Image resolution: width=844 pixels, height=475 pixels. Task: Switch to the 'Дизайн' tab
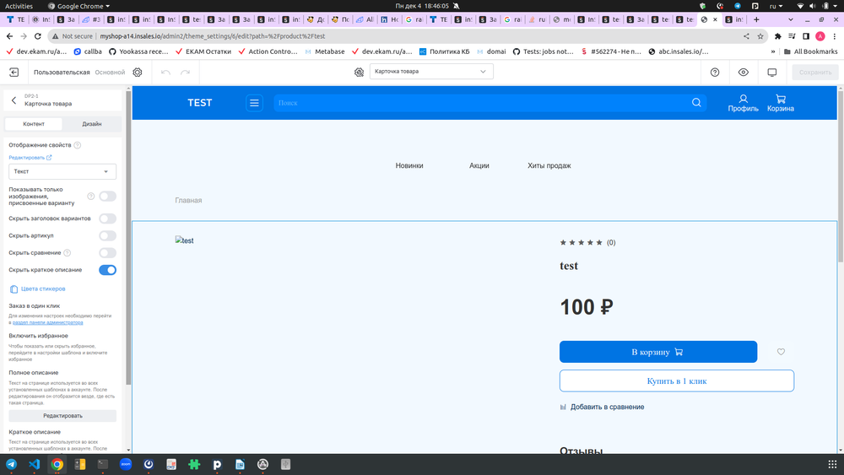(92, 124)
